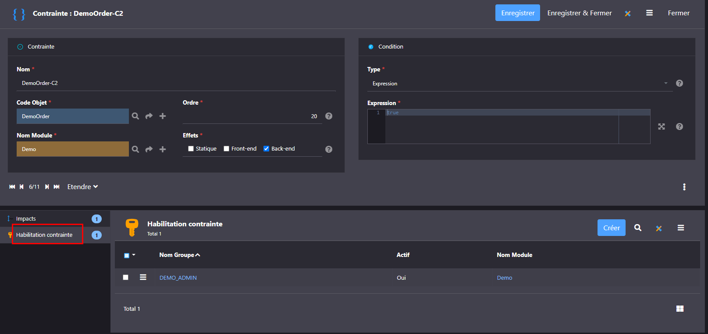Image resolution: width=708 pixels, height=334 pixels.
Task: Open row actions for DEMO_ADMIN
Action: click(x=143, y=277)
